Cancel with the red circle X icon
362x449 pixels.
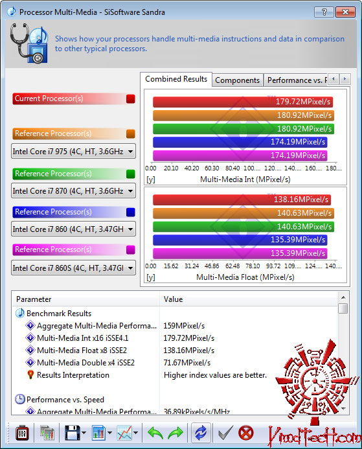point(246,433)
